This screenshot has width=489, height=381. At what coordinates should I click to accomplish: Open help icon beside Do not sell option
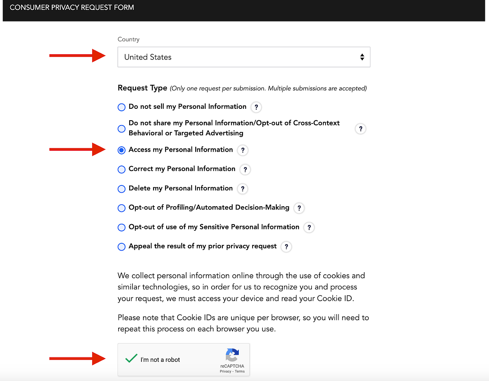click(256, 107)
